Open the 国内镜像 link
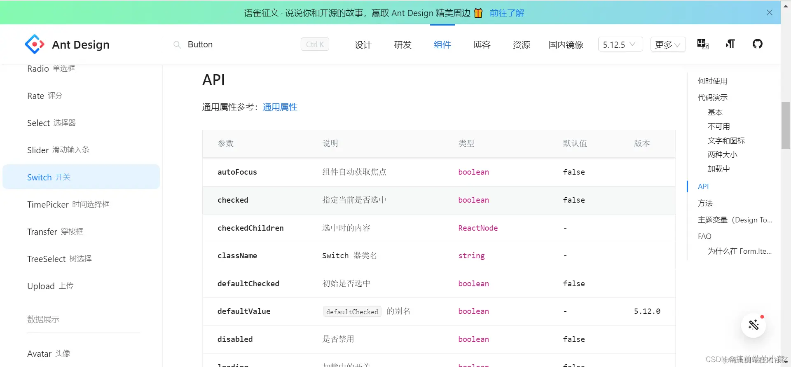Viewport: 791px width, 367px height. 566,44
